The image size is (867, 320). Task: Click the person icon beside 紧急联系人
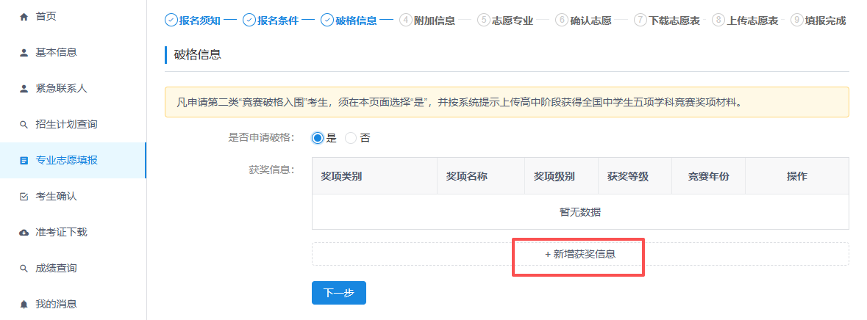point(24,88)
